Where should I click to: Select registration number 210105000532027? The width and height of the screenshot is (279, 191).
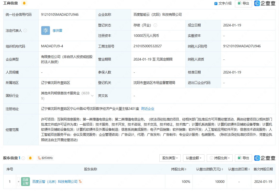pyautogui.click(x=147, y=46)
